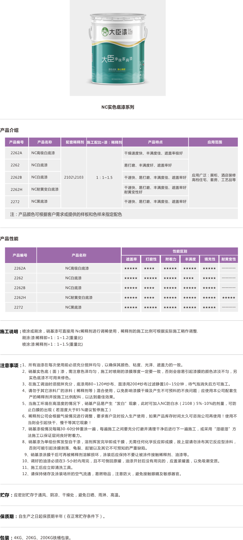The image size is (243, 540).
Task: Click the paint bucket product image
Action: point(117,49)
